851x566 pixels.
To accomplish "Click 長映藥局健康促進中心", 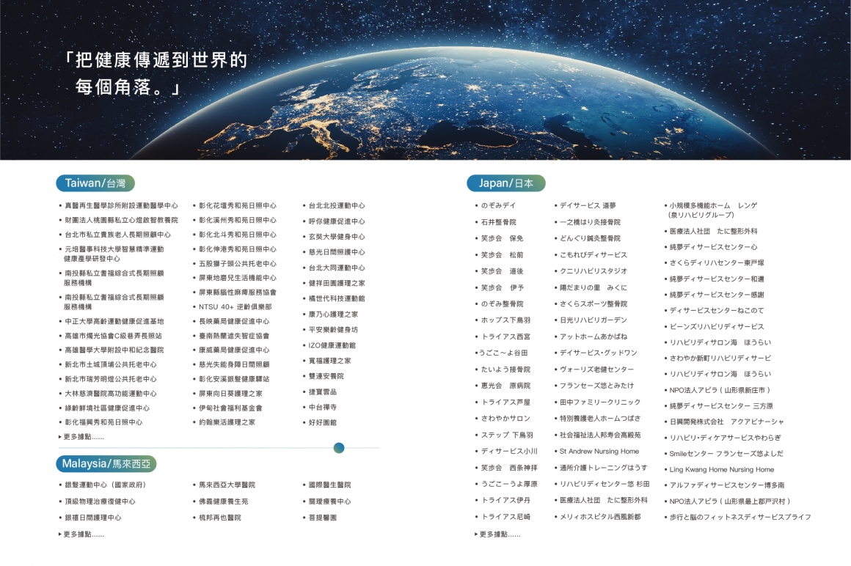I will pyautogui.click(x=233, y=322).
